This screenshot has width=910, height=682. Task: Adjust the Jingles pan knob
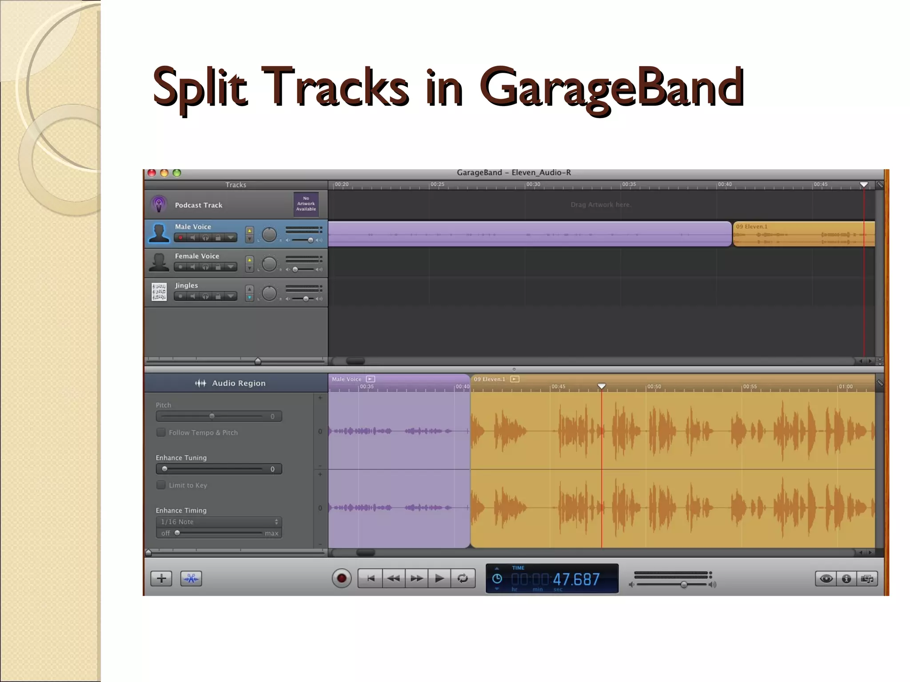coord(269,293)
